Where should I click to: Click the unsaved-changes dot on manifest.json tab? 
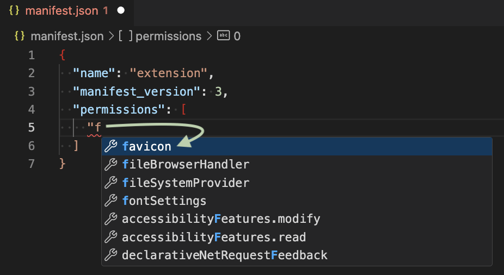pyautogui.click(x=121, y=10)
